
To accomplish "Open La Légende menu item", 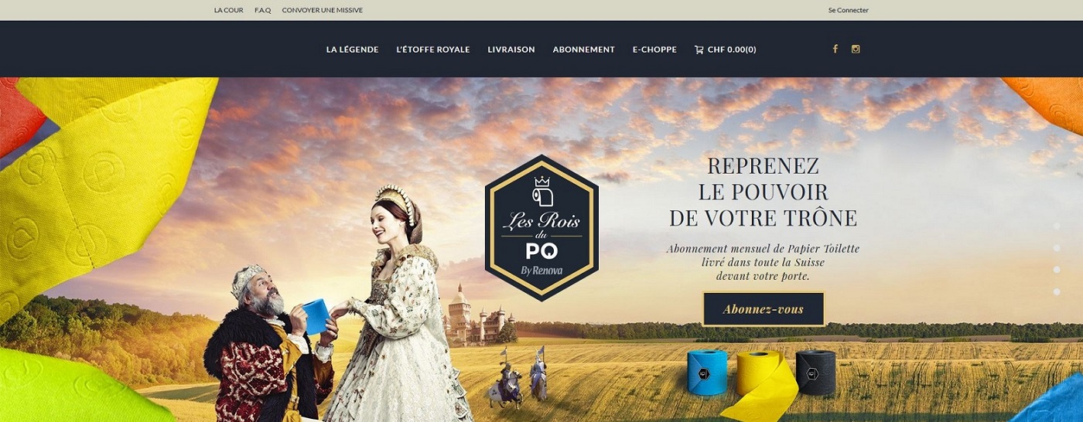I will [352, 49].
